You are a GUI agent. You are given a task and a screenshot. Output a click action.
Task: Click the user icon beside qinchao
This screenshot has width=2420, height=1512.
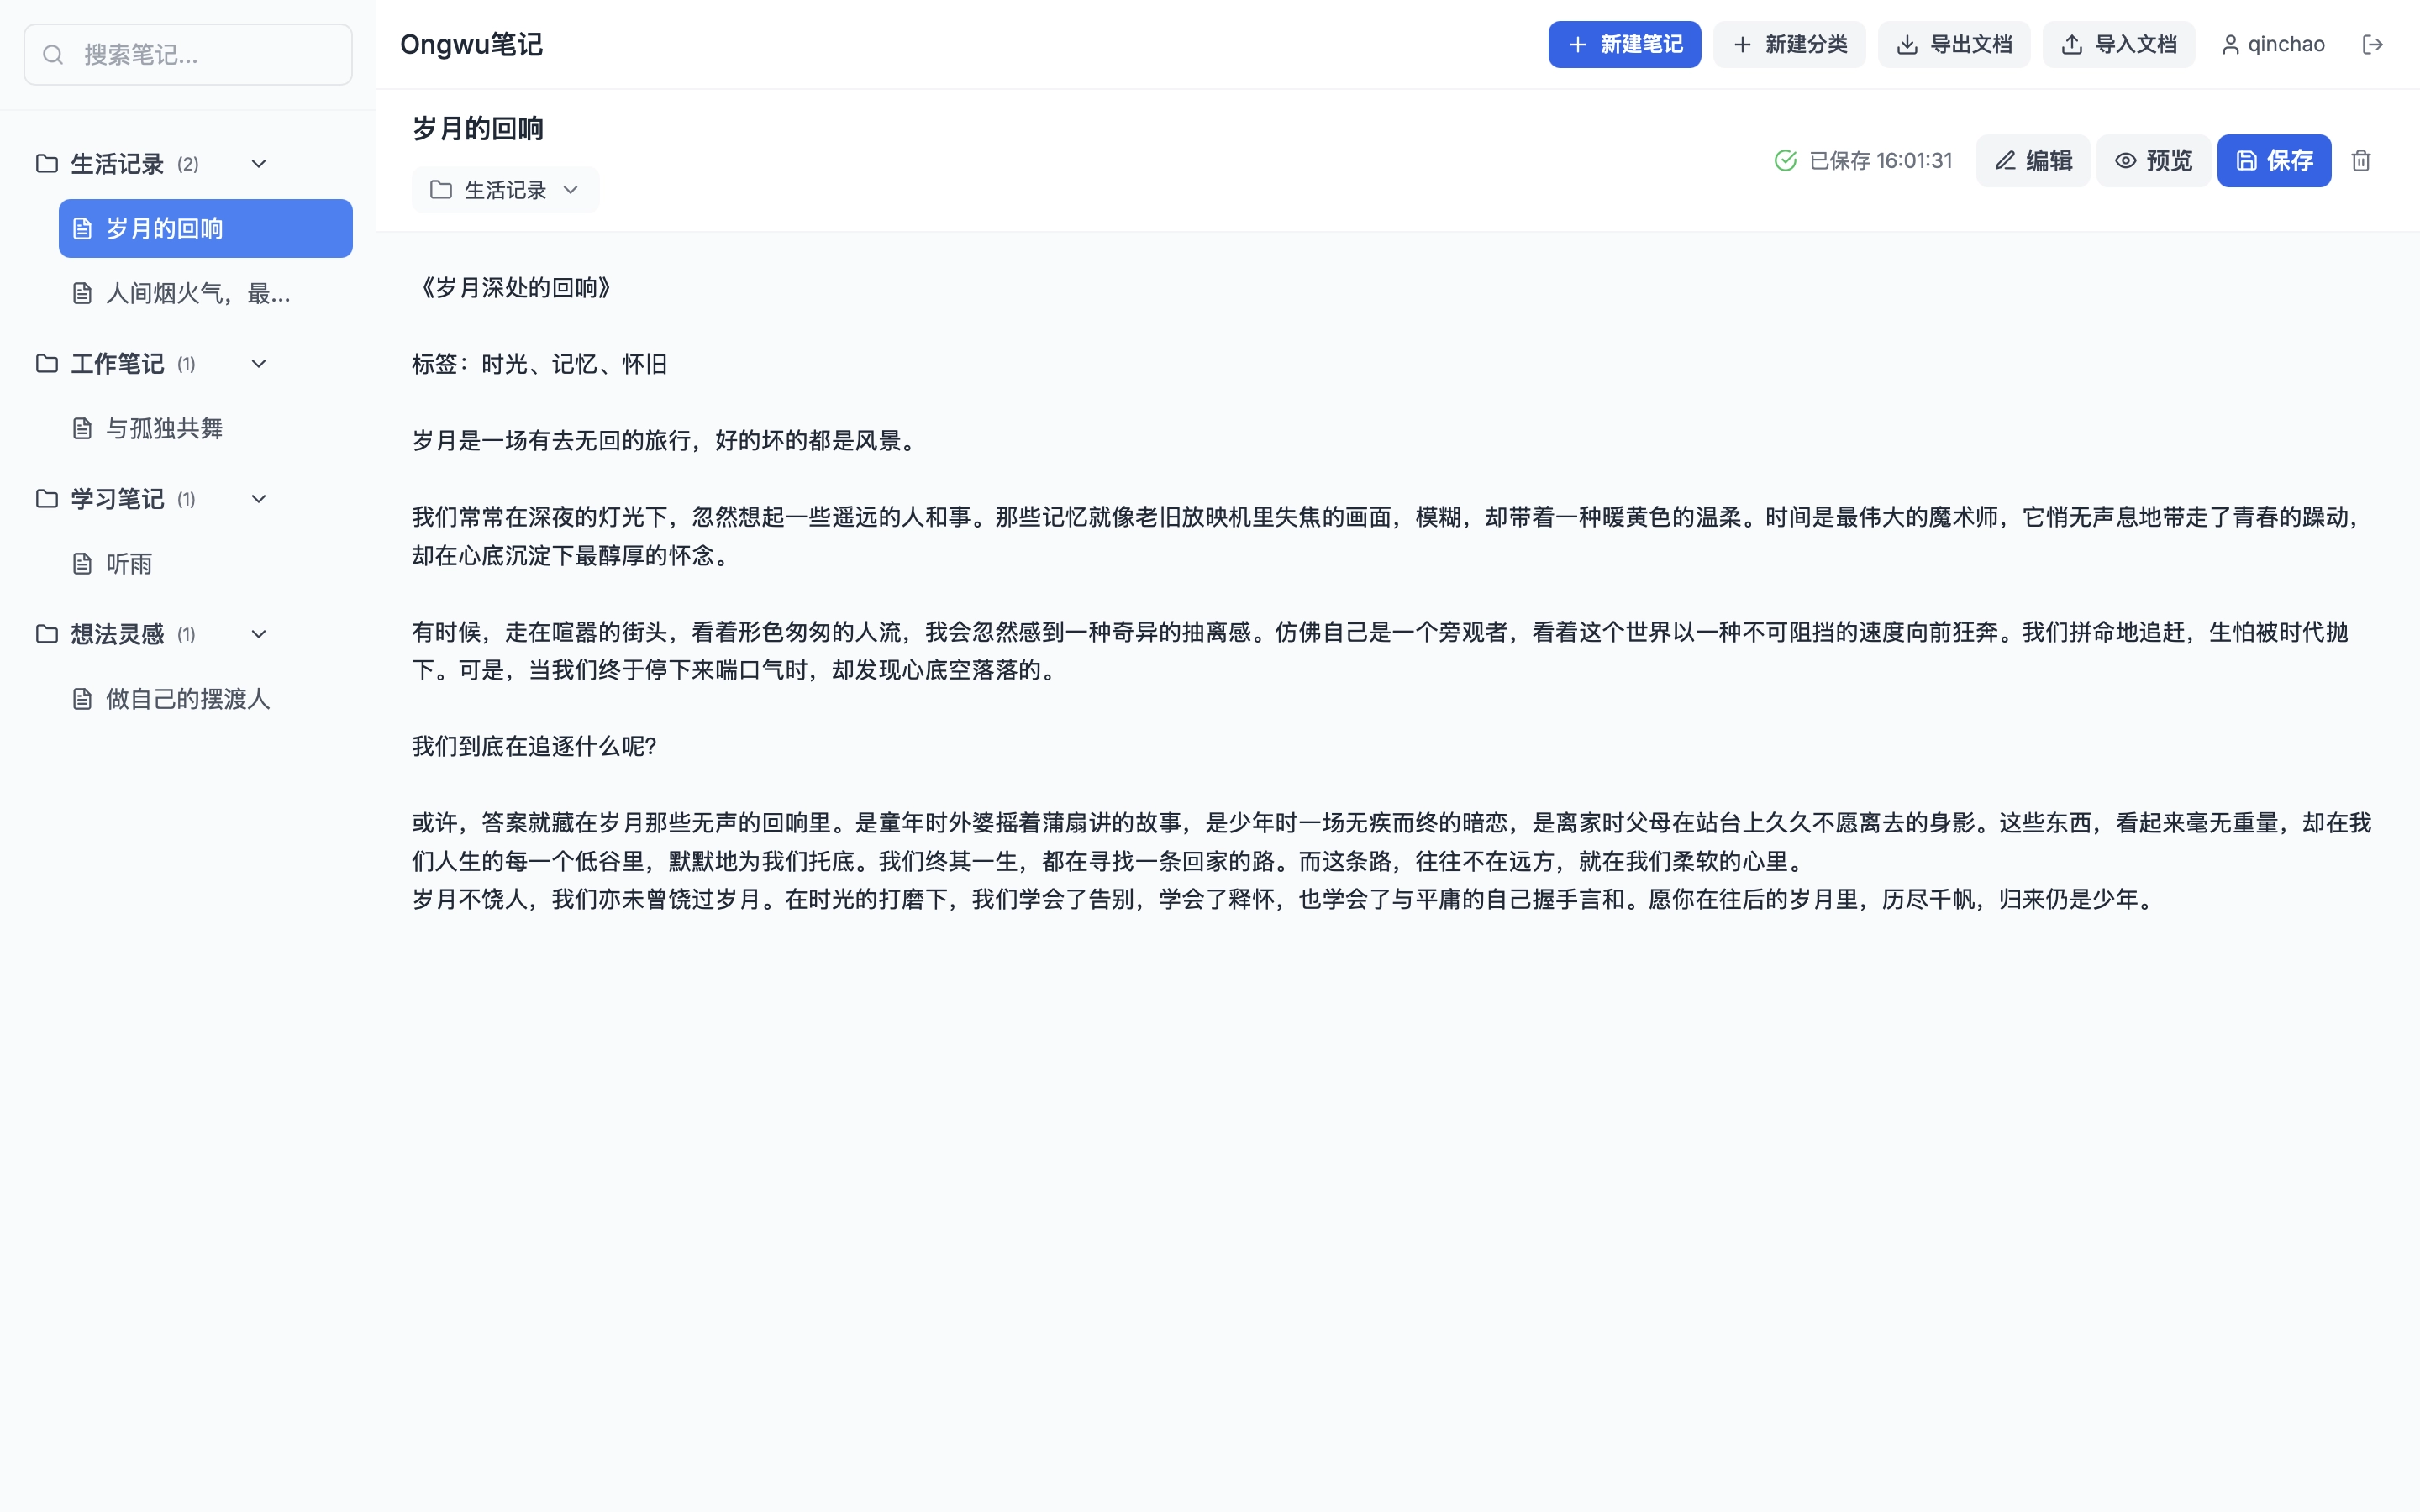point(2230,45)
